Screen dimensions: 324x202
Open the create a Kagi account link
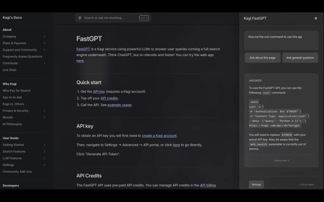point(159,136)
